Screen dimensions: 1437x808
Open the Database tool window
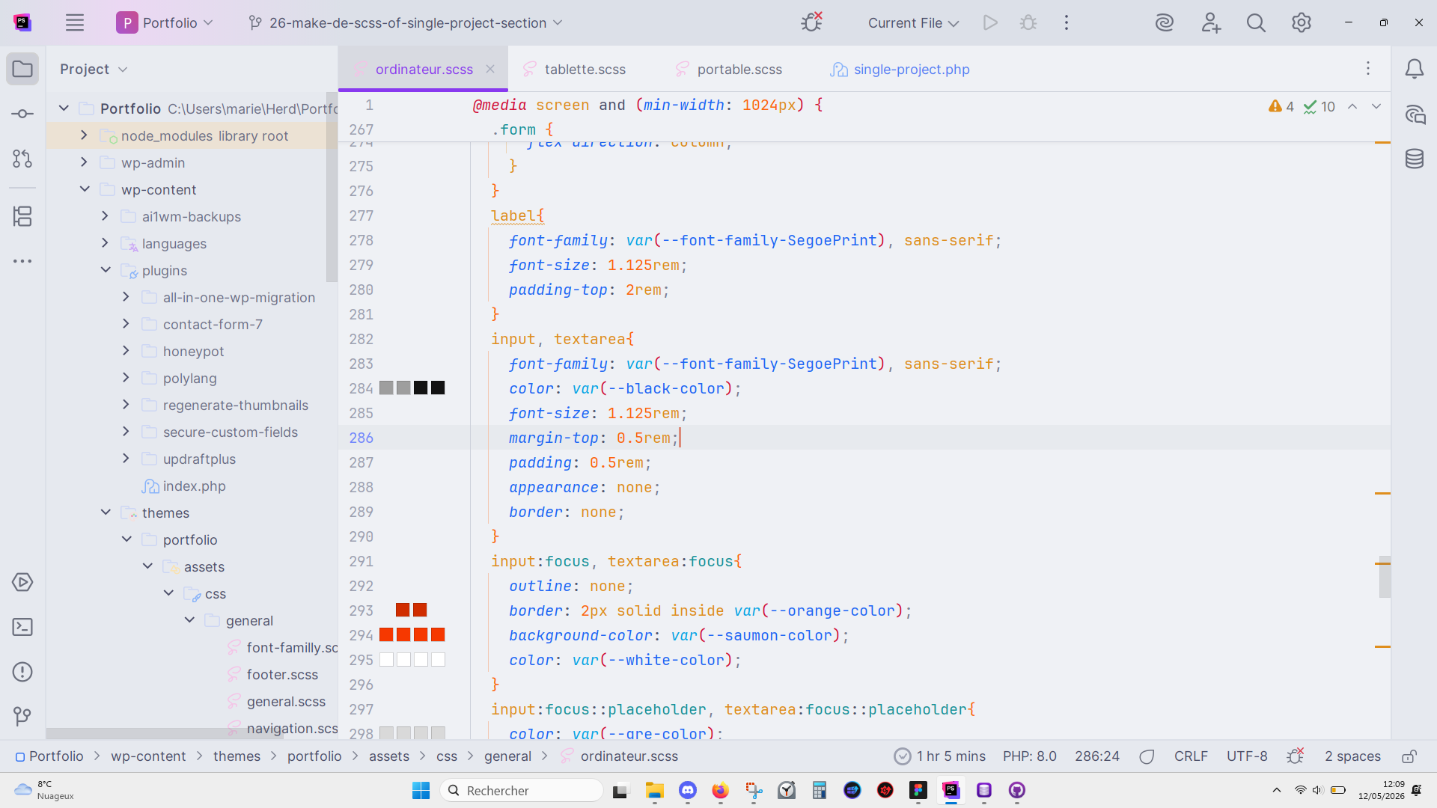point(1414,159)
